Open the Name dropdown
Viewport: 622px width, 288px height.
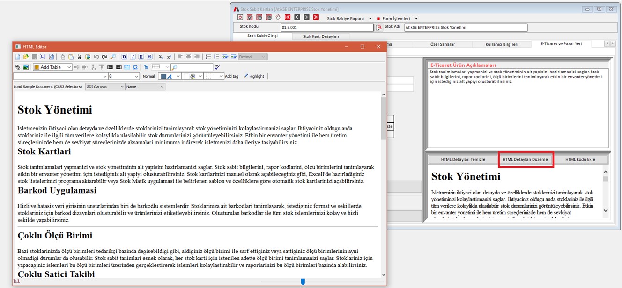(145, 87)
